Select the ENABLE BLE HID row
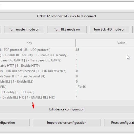 (67, 97)
